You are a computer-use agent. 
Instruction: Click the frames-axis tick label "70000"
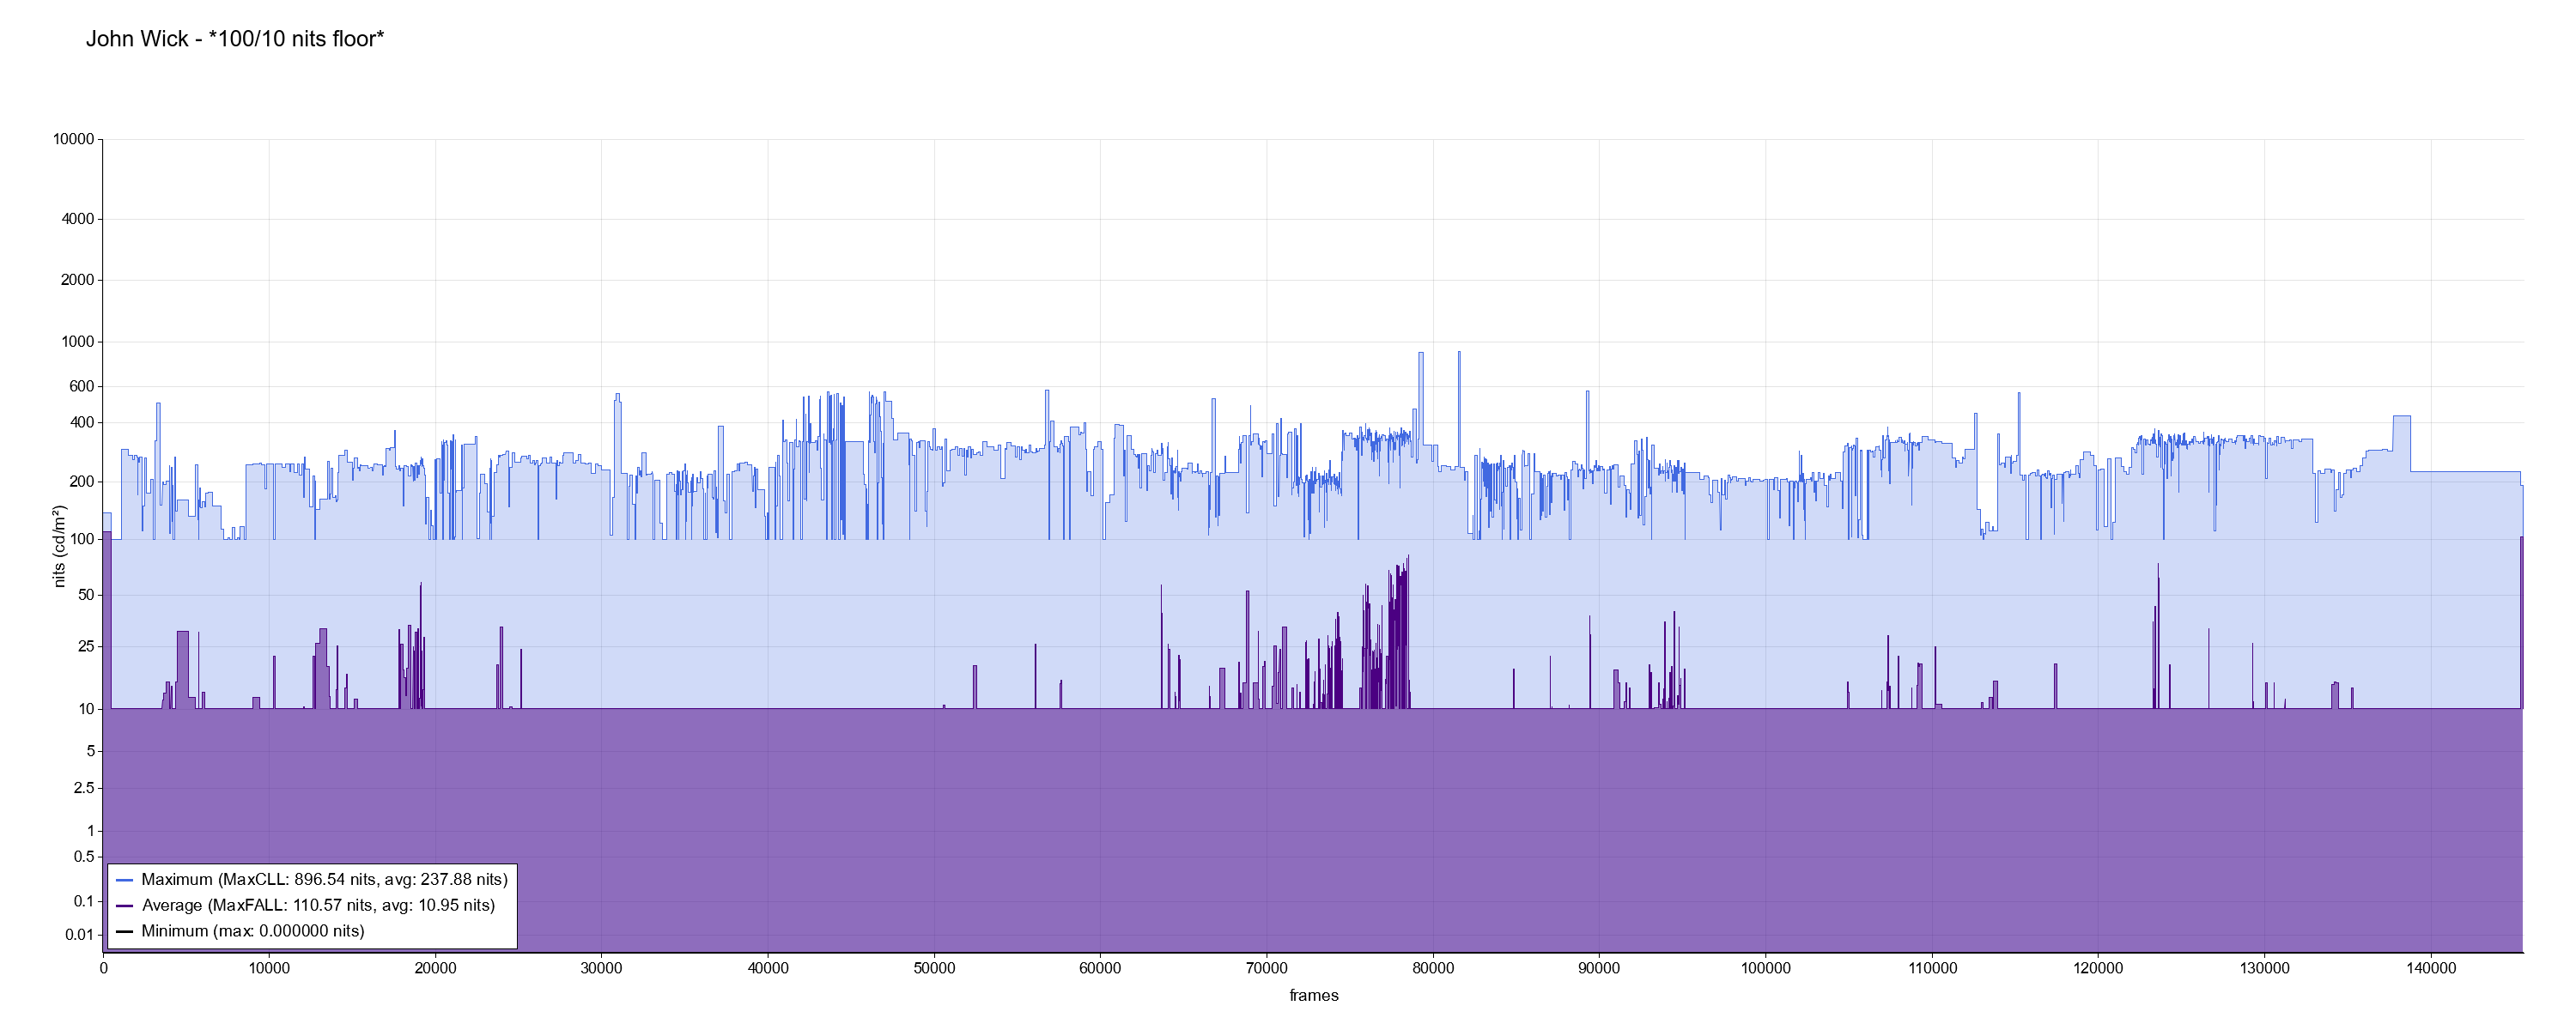coord(1267,969)
